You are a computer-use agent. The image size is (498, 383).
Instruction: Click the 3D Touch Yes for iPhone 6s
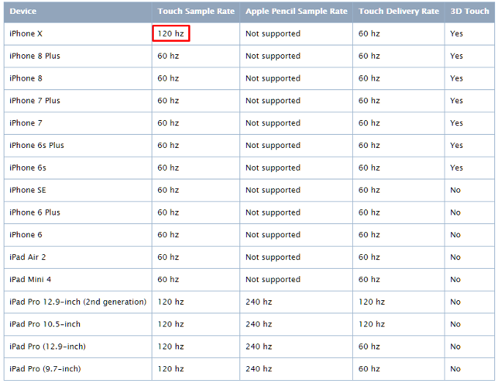[456, 168]
